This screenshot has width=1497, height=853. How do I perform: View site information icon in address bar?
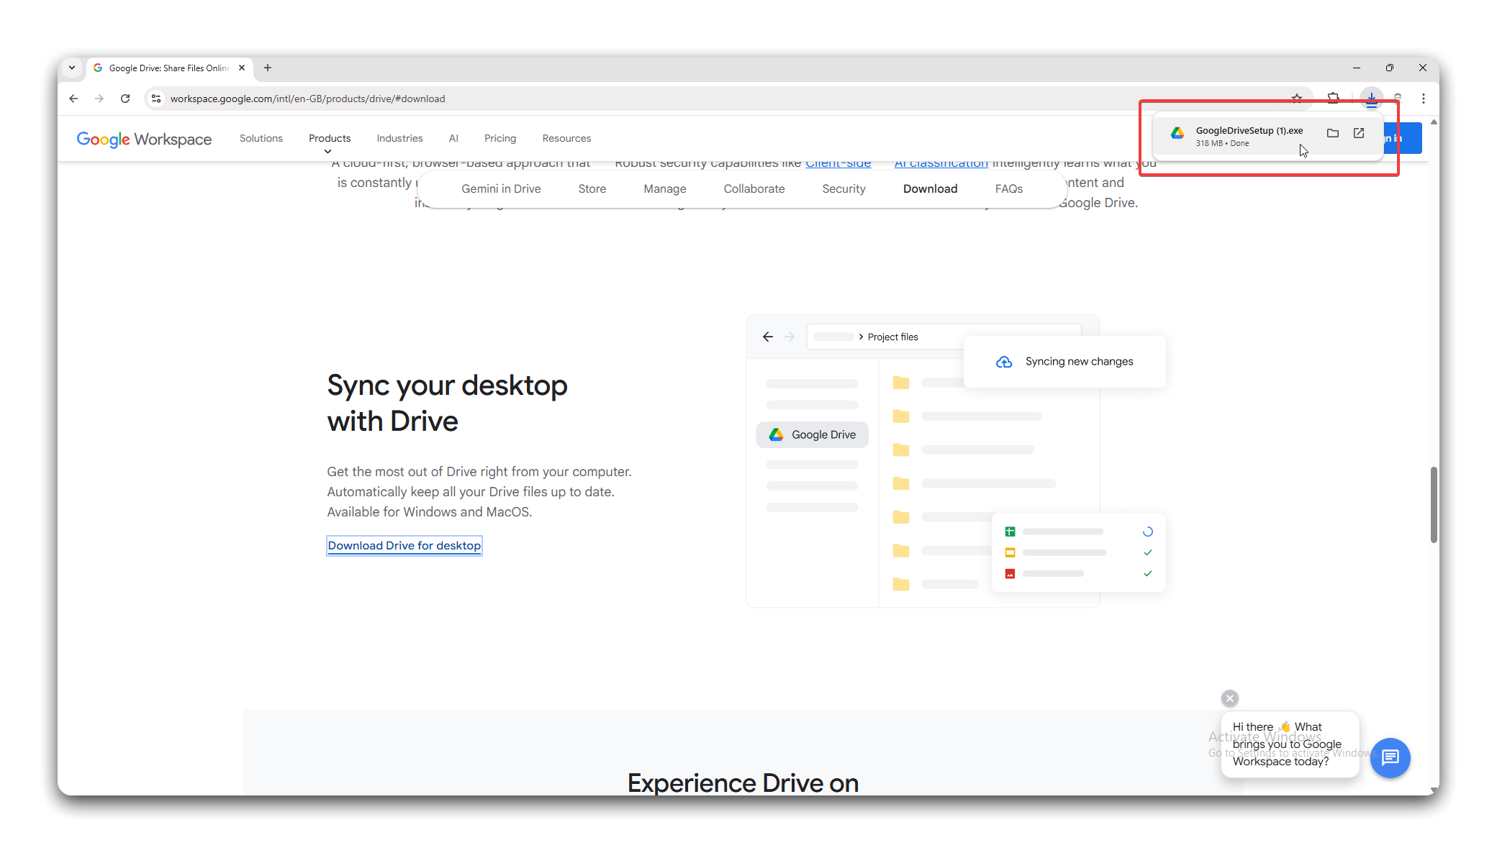[156, 99]
